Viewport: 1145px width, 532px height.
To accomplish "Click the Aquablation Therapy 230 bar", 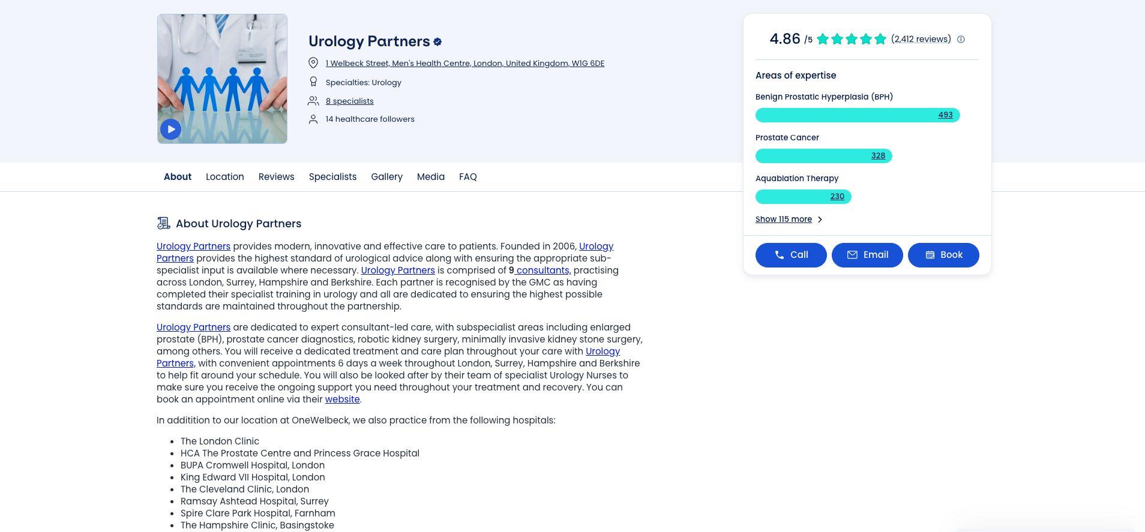I will point(804,197).
